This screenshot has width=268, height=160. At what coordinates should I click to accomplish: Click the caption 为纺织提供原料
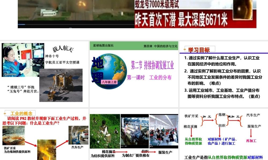pos(103,156)
